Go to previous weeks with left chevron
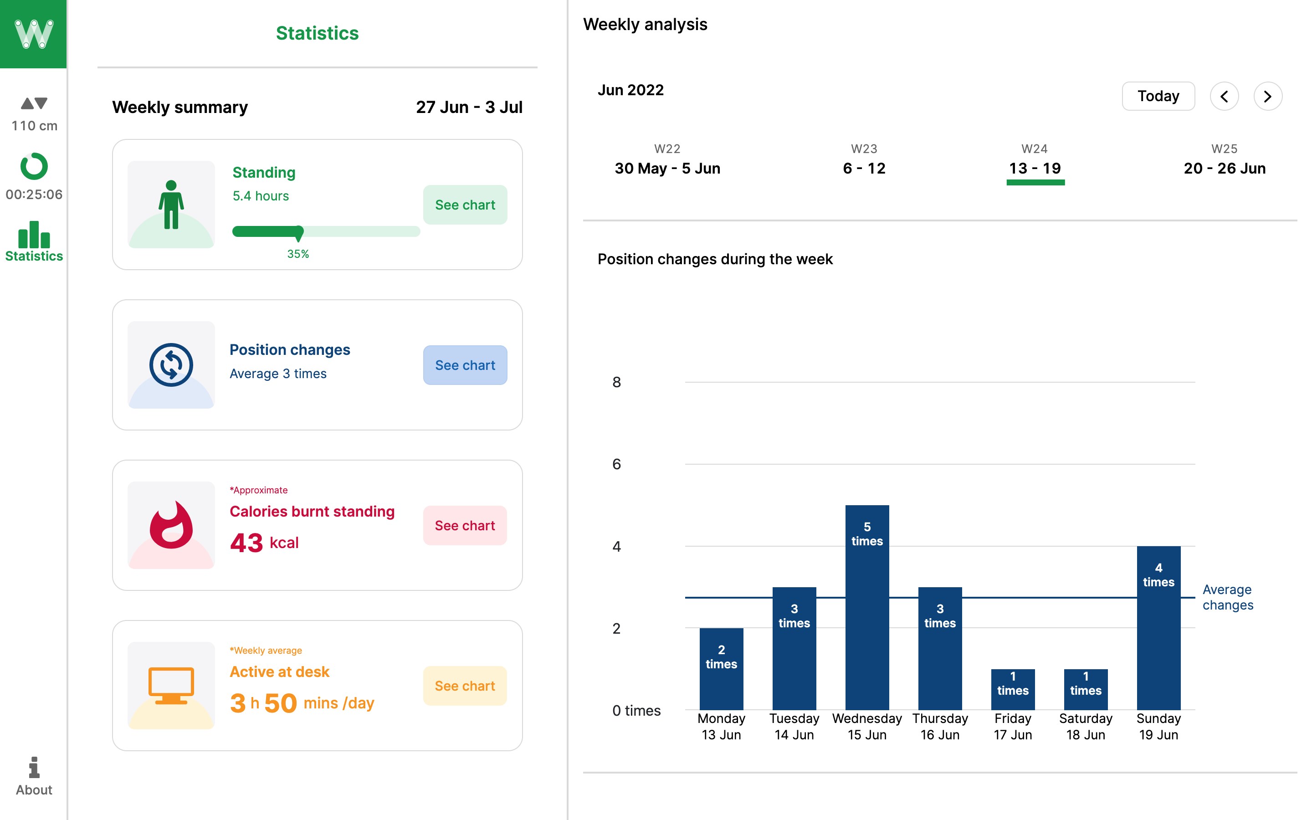Viewport: 1312px width, 820px height. point(1224,97)
